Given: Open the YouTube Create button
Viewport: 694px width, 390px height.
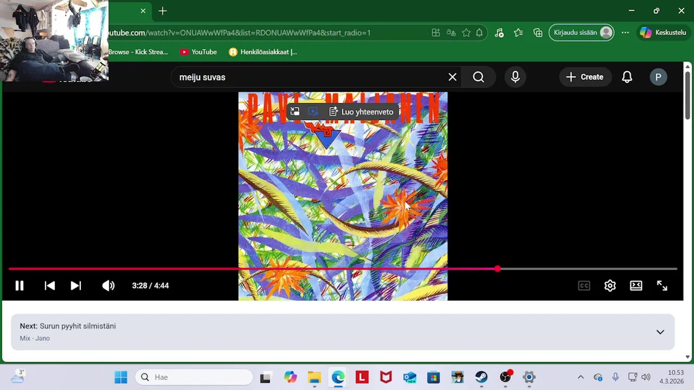Looking at the screenshot, I should point(585,77).
